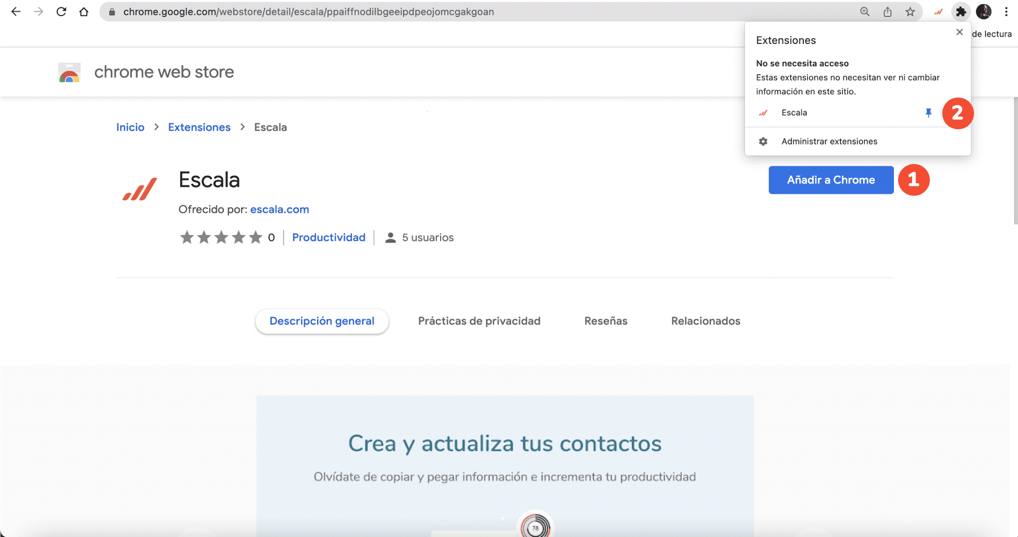Click the chrome web store title text

[x=164, y=72]
